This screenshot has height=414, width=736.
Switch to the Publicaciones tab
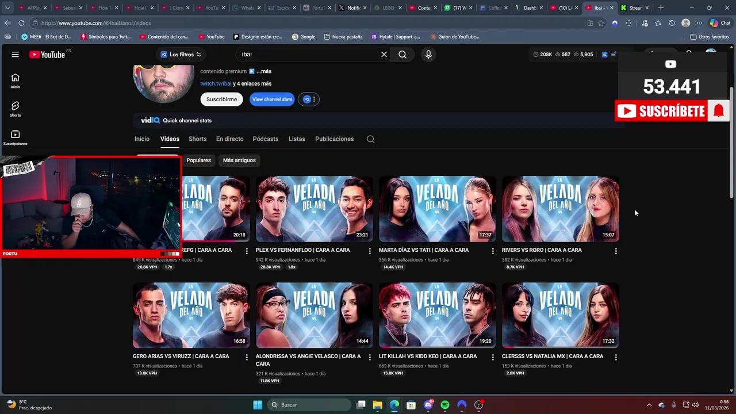point(334,139)
